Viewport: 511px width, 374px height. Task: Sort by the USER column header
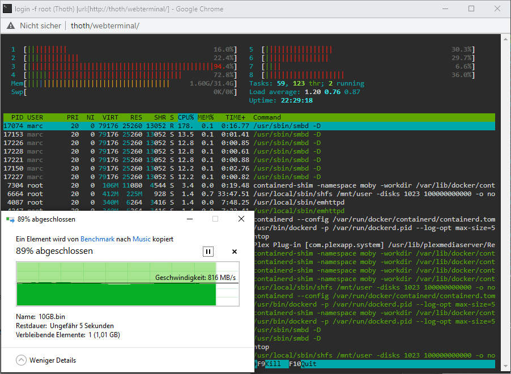pyautogui.click(x=35, y=117)
